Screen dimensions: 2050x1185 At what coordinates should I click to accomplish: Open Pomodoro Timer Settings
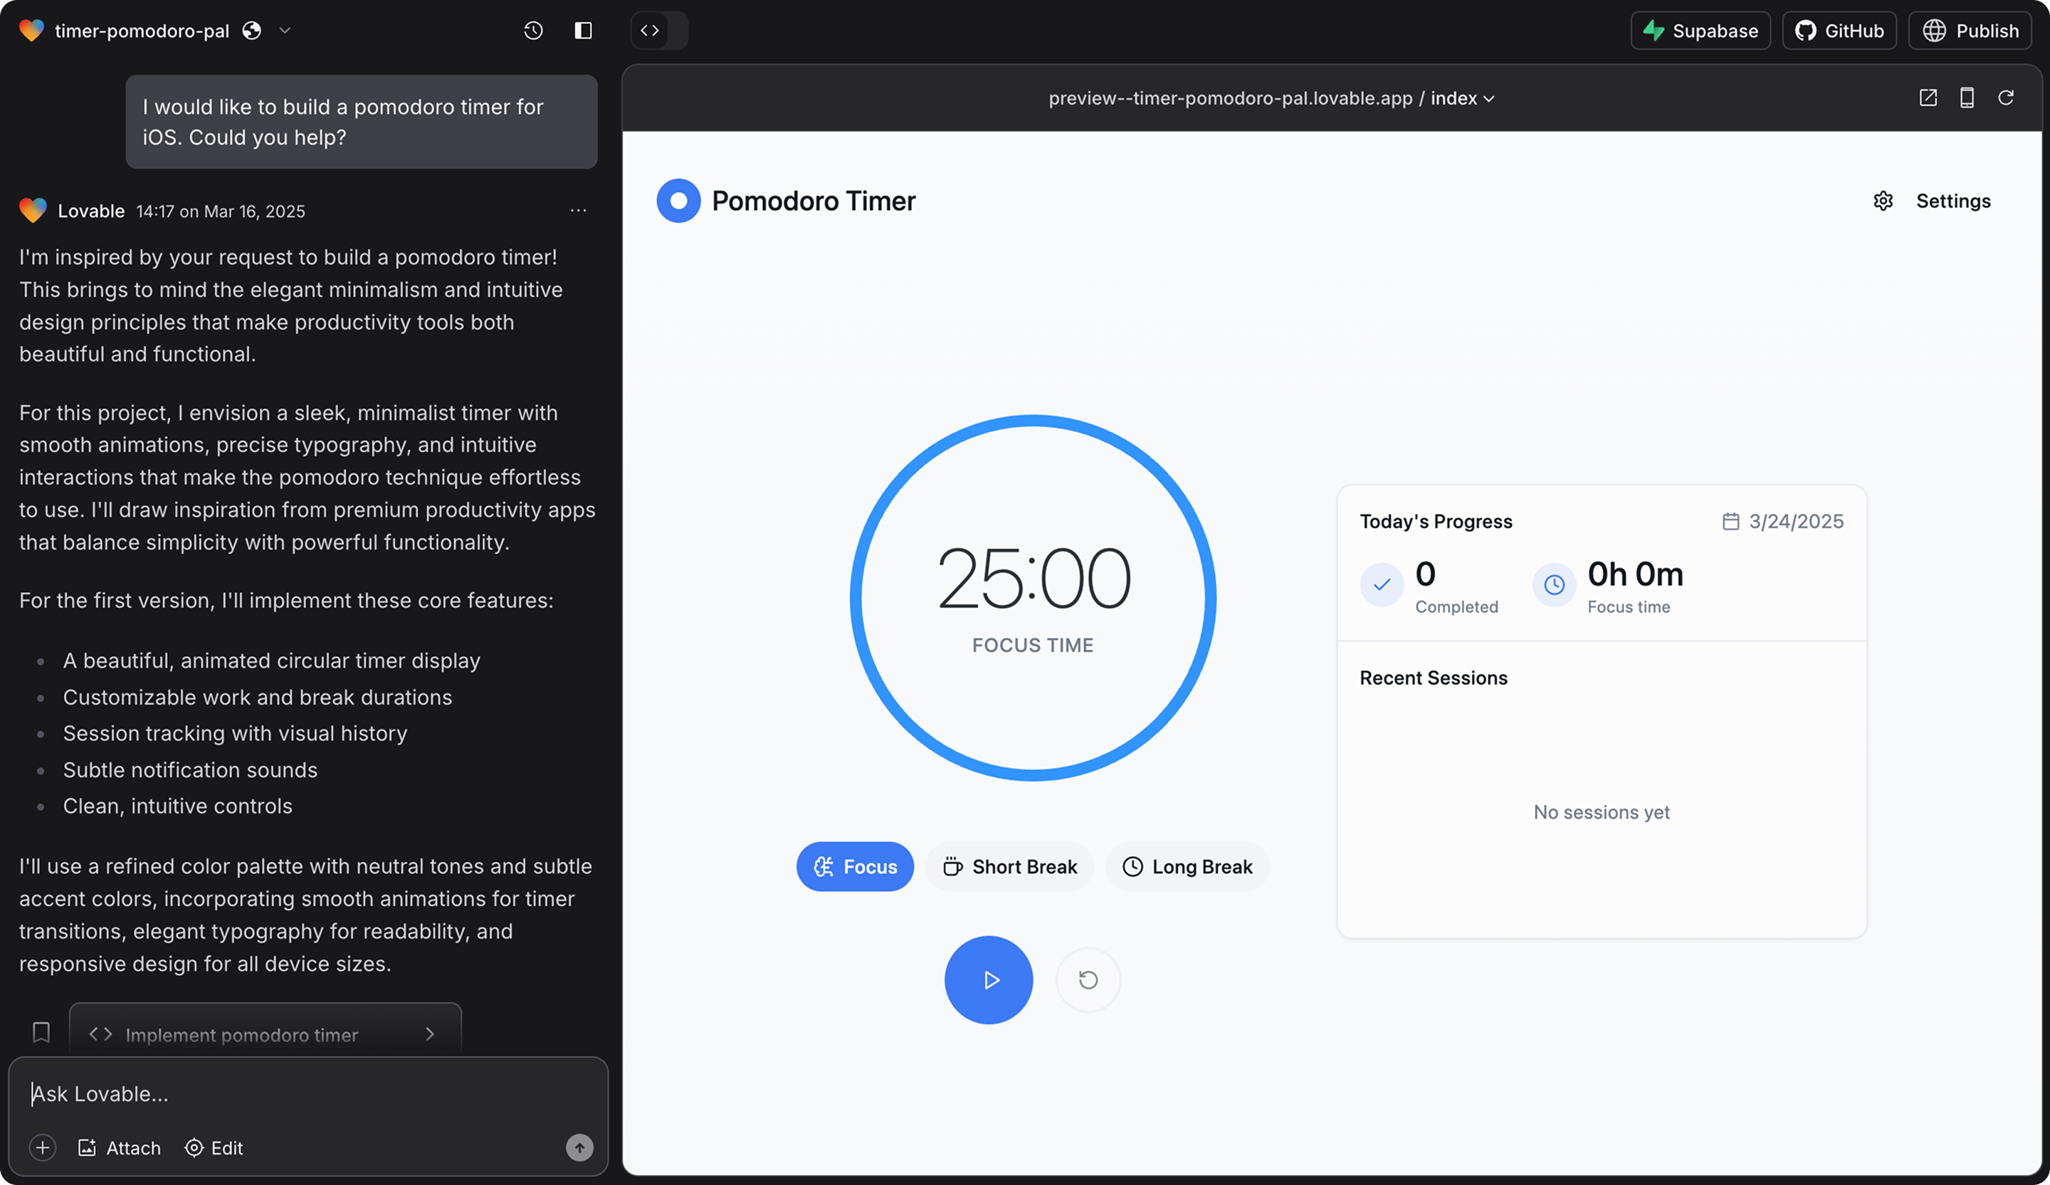(x=1933, y=201)
